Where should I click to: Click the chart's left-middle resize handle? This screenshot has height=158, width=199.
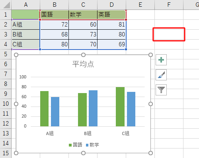(16, 104)
